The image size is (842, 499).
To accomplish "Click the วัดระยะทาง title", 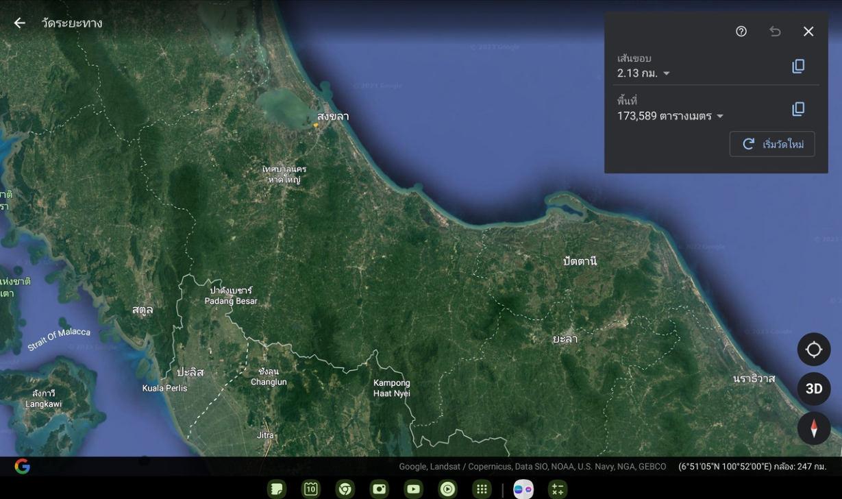I will 72,23.
